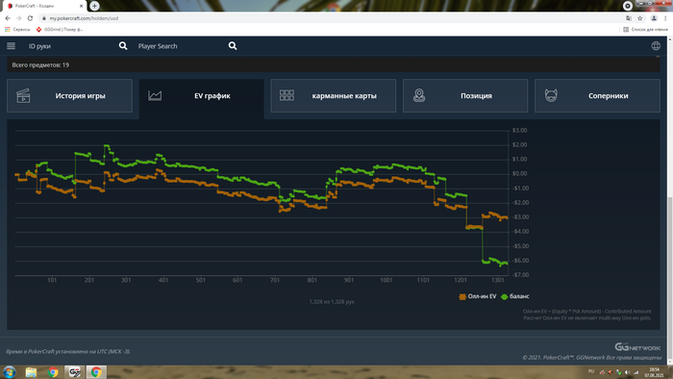This screenshot has height=379, width=673.
Task: Reload the page with refresh icon
Action: 30,18
